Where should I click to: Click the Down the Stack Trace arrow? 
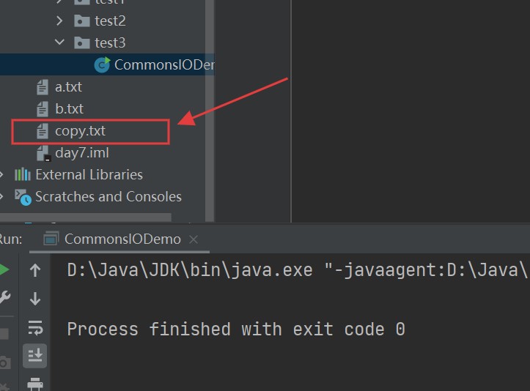coord(34,298)
